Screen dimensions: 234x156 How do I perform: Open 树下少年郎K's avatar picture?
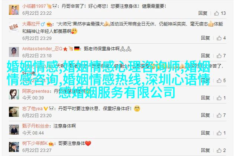14,147
